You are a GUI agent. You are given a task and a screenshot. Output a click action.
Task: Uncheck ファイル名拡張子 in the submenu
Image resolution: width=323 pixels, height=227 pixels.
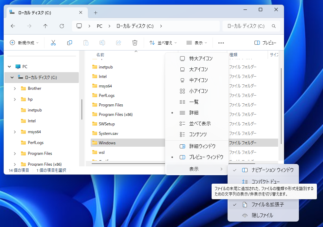tap(268, 205)
